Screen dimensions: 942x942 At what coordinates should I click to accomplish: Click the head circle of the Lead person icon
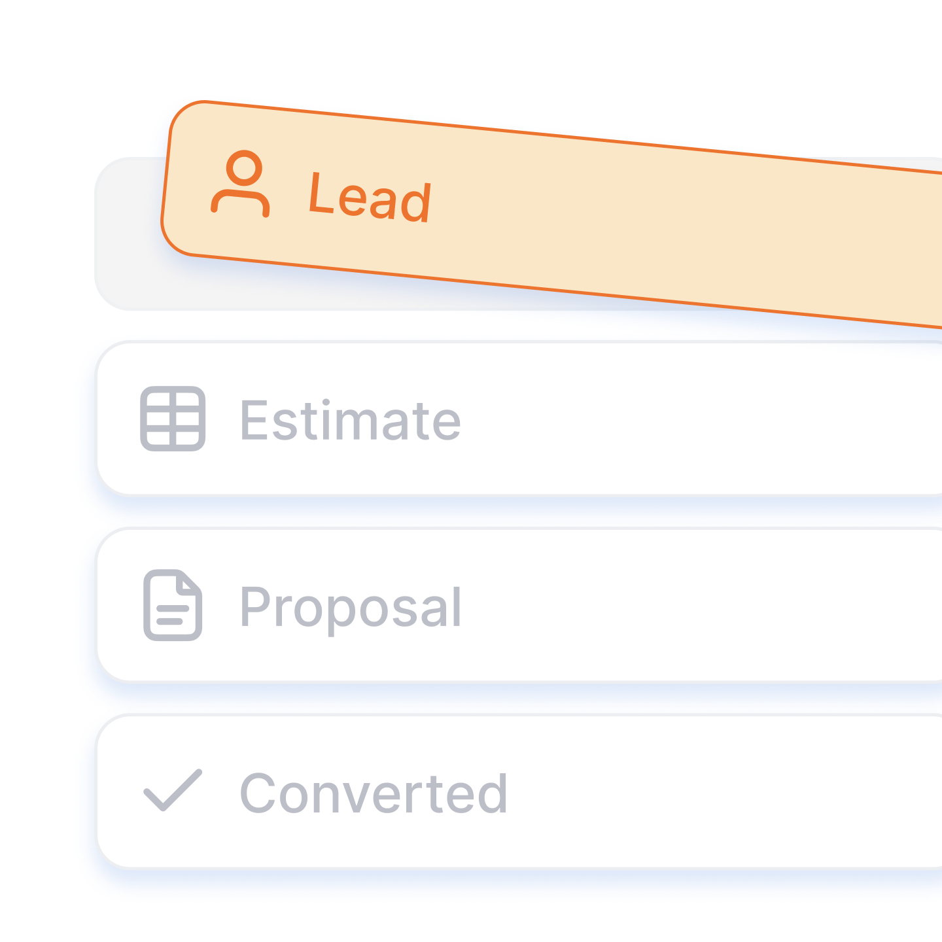(244, 167)
